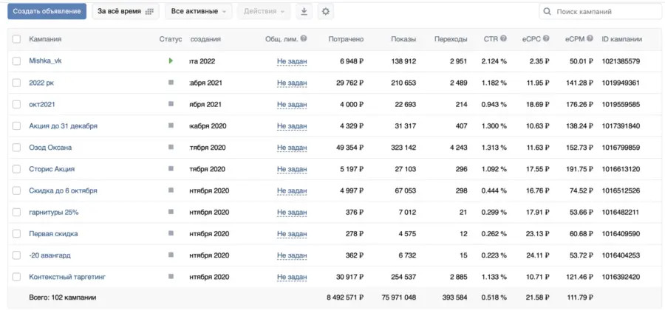Open the settings gear icon
665x310 pixels.
(x=326, y=12)
